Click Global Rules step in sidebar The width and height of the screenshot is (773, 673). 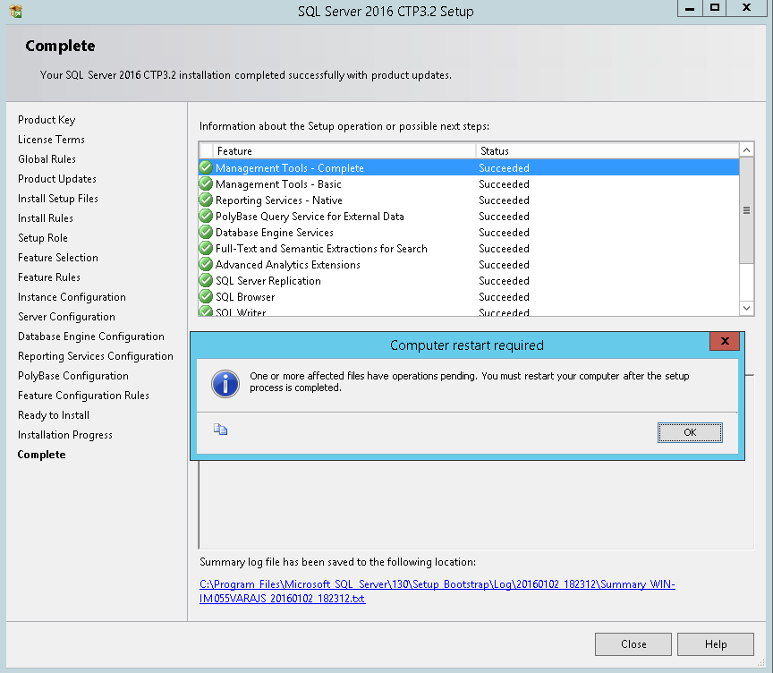47,159
